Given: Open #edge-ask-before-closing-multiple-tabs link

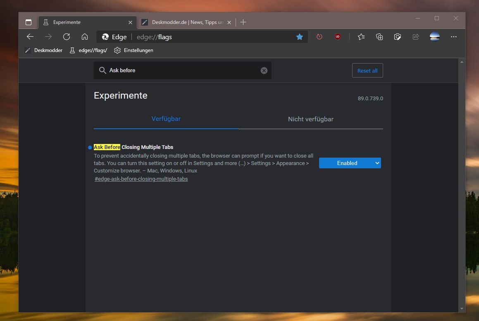Looking at the screenshot, I should tap(141, 179).
